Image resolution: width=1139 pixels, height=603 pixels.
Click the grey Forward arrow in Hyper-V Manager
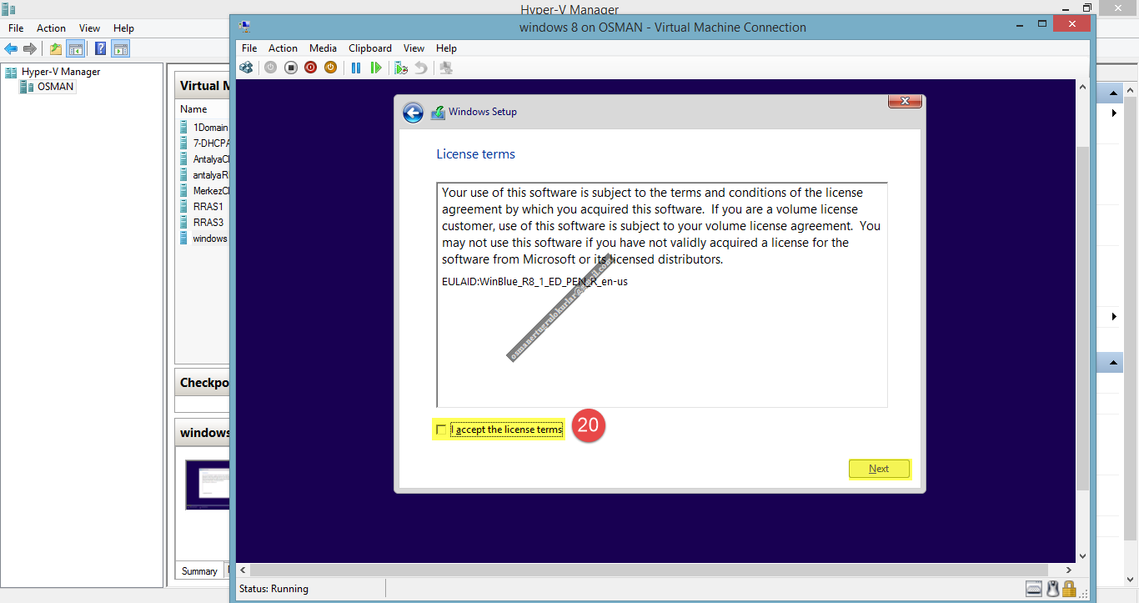click(30, 48)
